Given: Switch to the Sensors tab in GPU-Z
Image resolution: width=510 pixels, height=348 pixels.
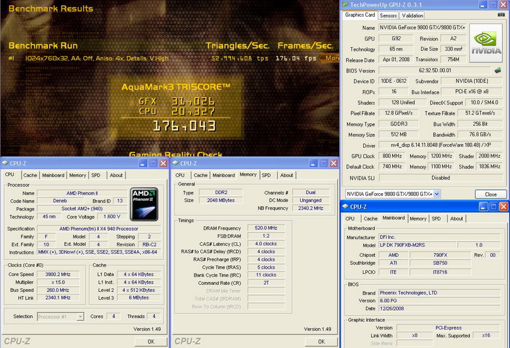Looking at the screenshot, I should (x=388, y=15).
